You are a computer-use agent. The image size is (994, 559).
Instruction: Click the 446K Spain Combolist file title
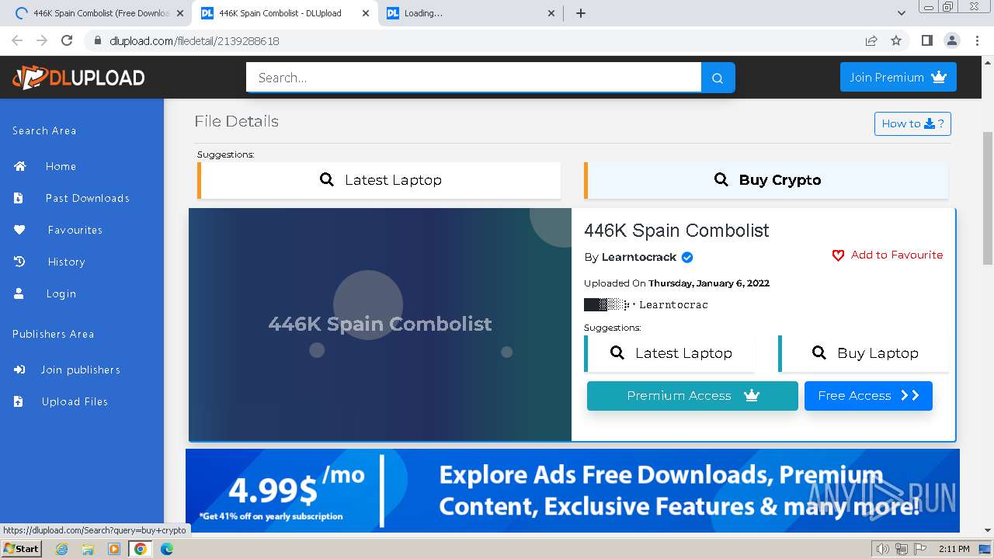pos(676,231)
